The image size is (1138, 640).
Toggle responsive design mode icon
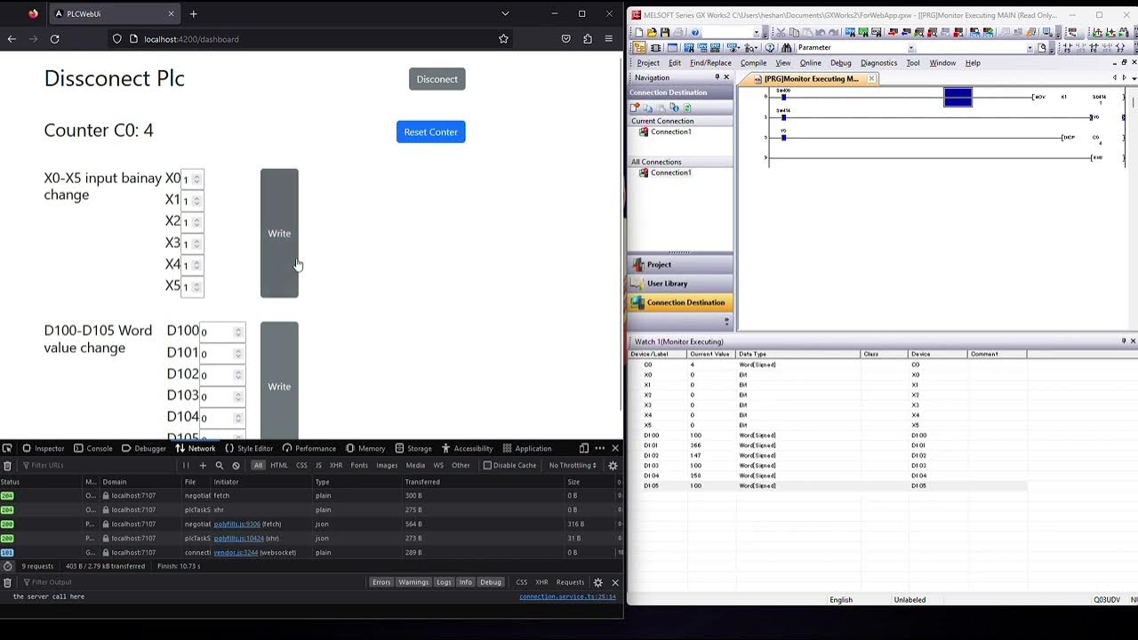pos(584,448)
